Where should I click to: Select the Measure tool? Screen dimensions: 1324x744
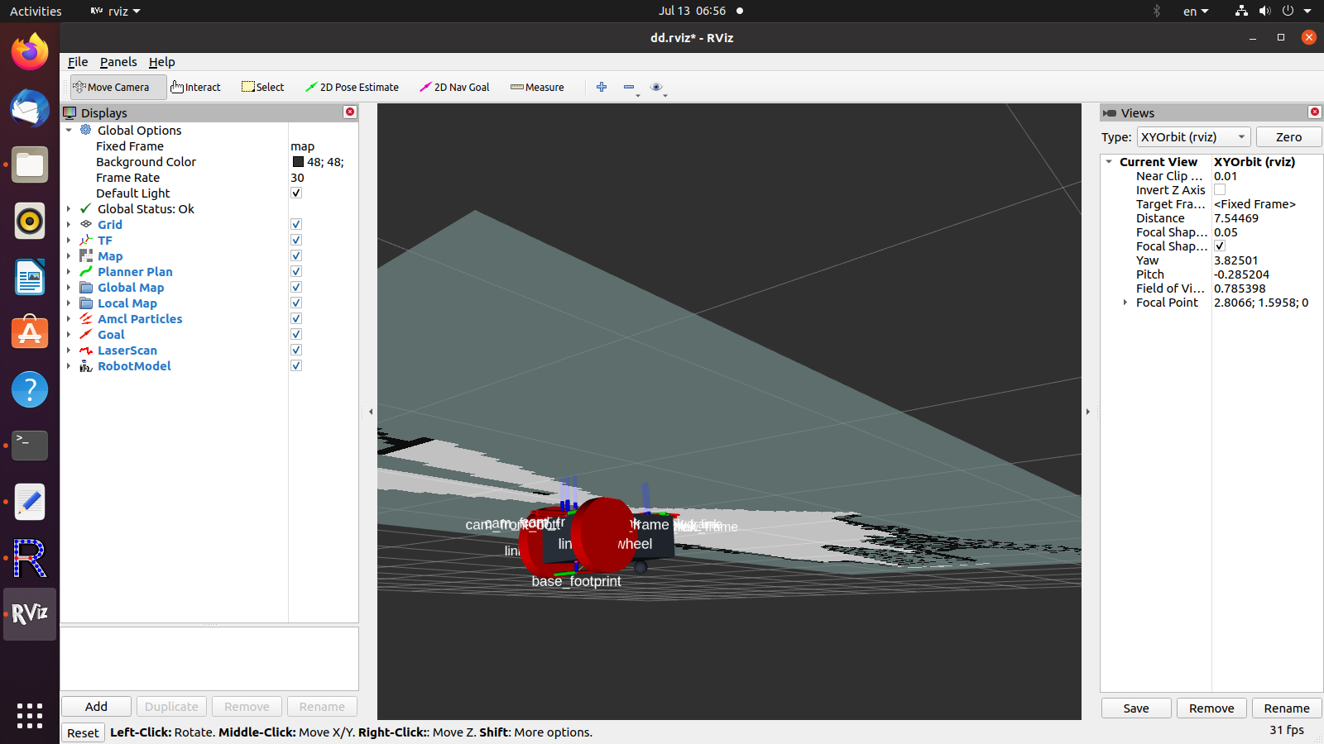537,87
